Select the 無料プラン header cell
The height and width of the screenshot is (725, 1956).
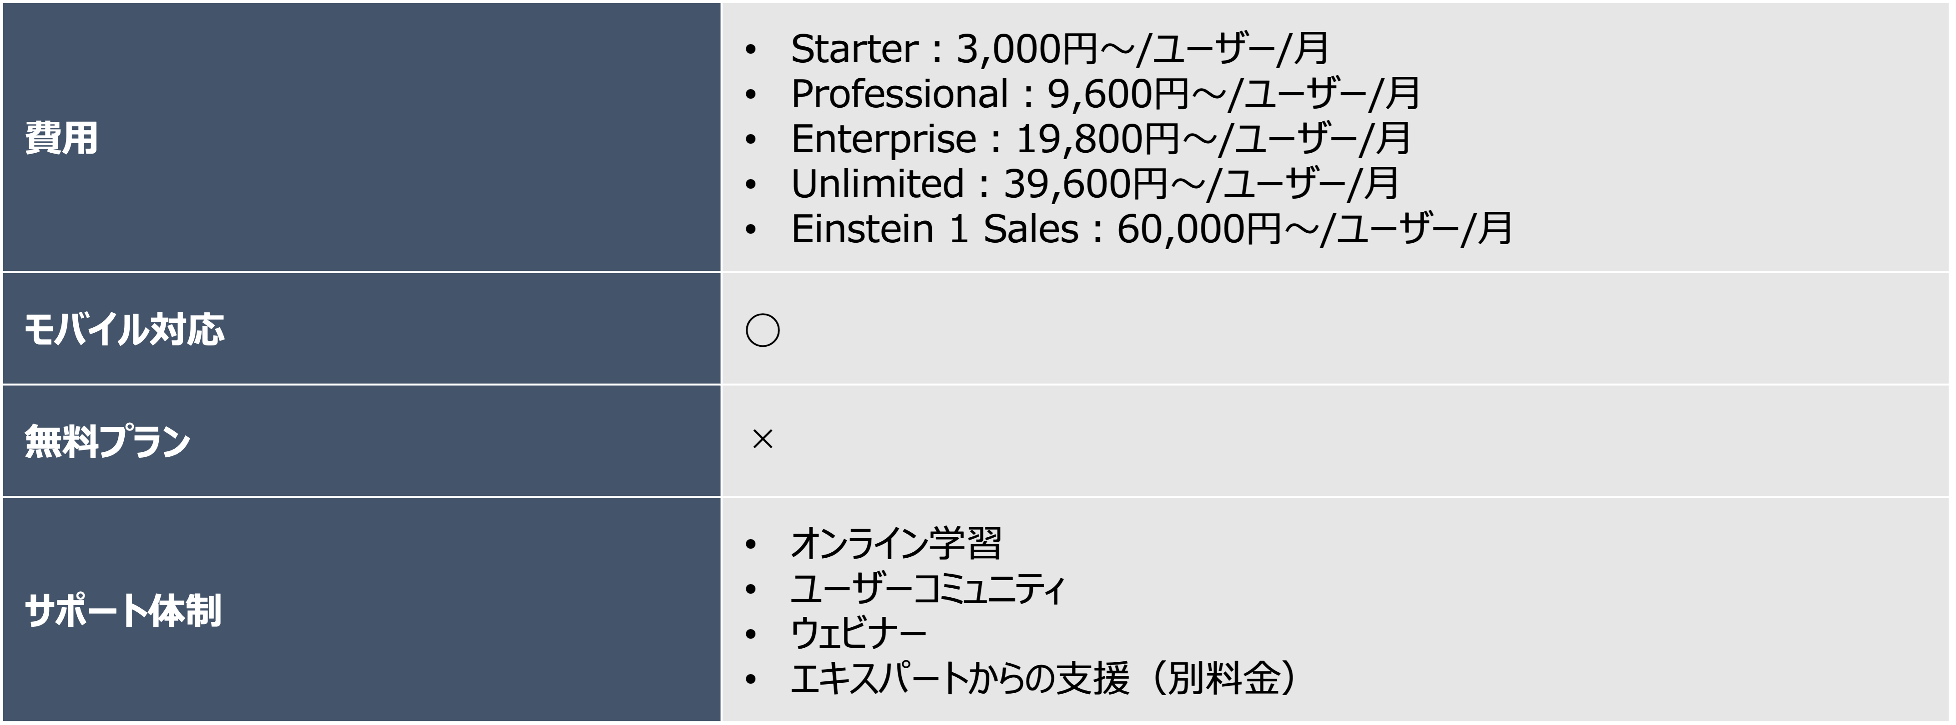click(107, 441)
